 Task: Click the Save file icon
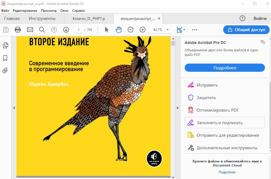pyautogui.click(x=6, y=30)
